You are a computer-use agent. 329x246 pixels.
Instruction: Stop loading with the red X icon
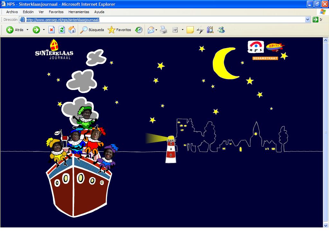(51, 30)
